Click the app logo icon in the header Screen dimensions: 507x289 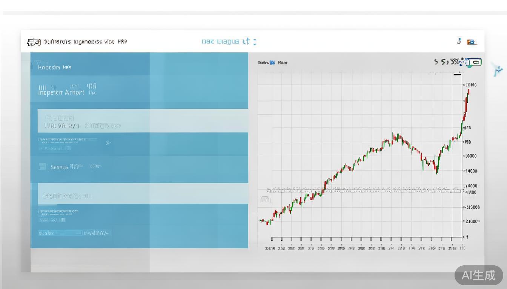click(34, 42)
